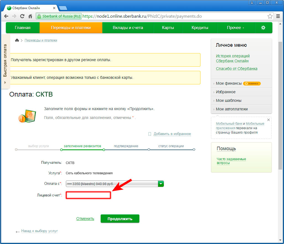Image resolution: width=284 pixels, height=244 pixels.
Task: Click the выбор услуги progress step
Action: [38, 146]
